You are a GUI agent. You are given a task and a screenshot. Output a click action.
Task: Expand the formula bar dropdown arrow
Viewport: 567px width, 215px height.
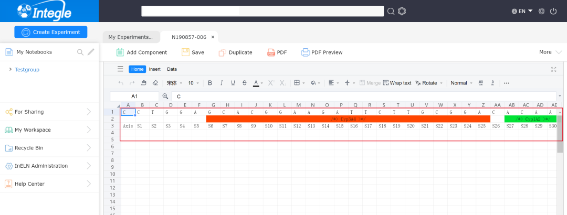560,96
